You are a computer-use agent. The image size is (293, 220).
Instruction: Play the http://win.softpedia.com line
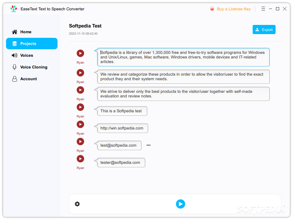pyautogui.click(x=80, y=124)
